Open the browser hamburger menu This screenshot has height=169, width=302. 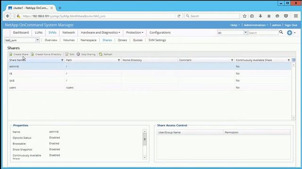coord(296,16)
